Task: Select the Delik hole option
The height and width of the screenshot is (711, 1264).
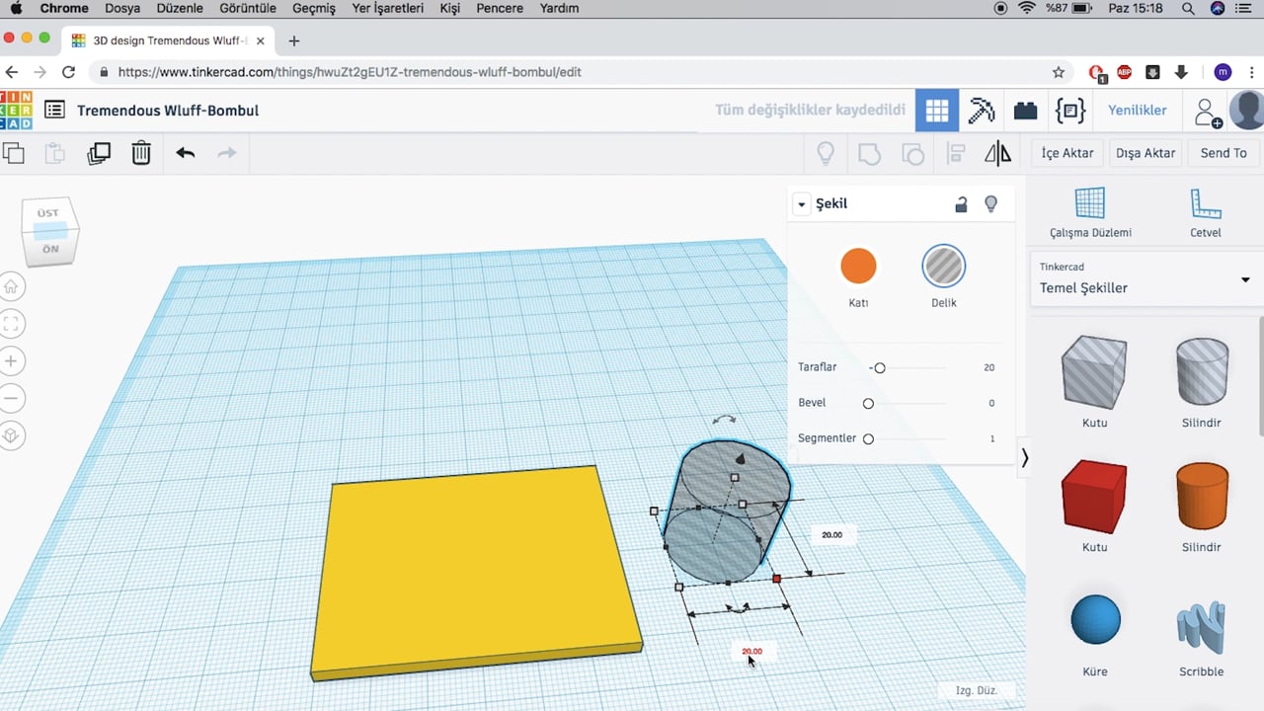Action: 943,267
